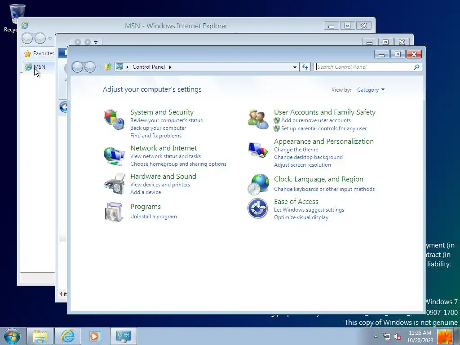Click the back button in the MSN window
Screen dimensions: 460x345
tap(27, 38)
